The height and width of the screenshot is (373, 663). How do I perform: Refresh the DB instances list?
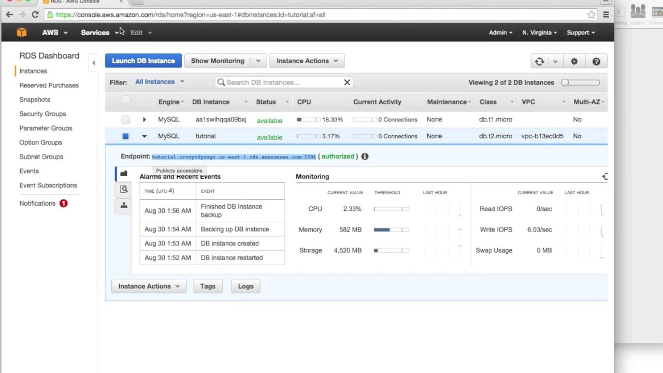click(x=539, y=61)
